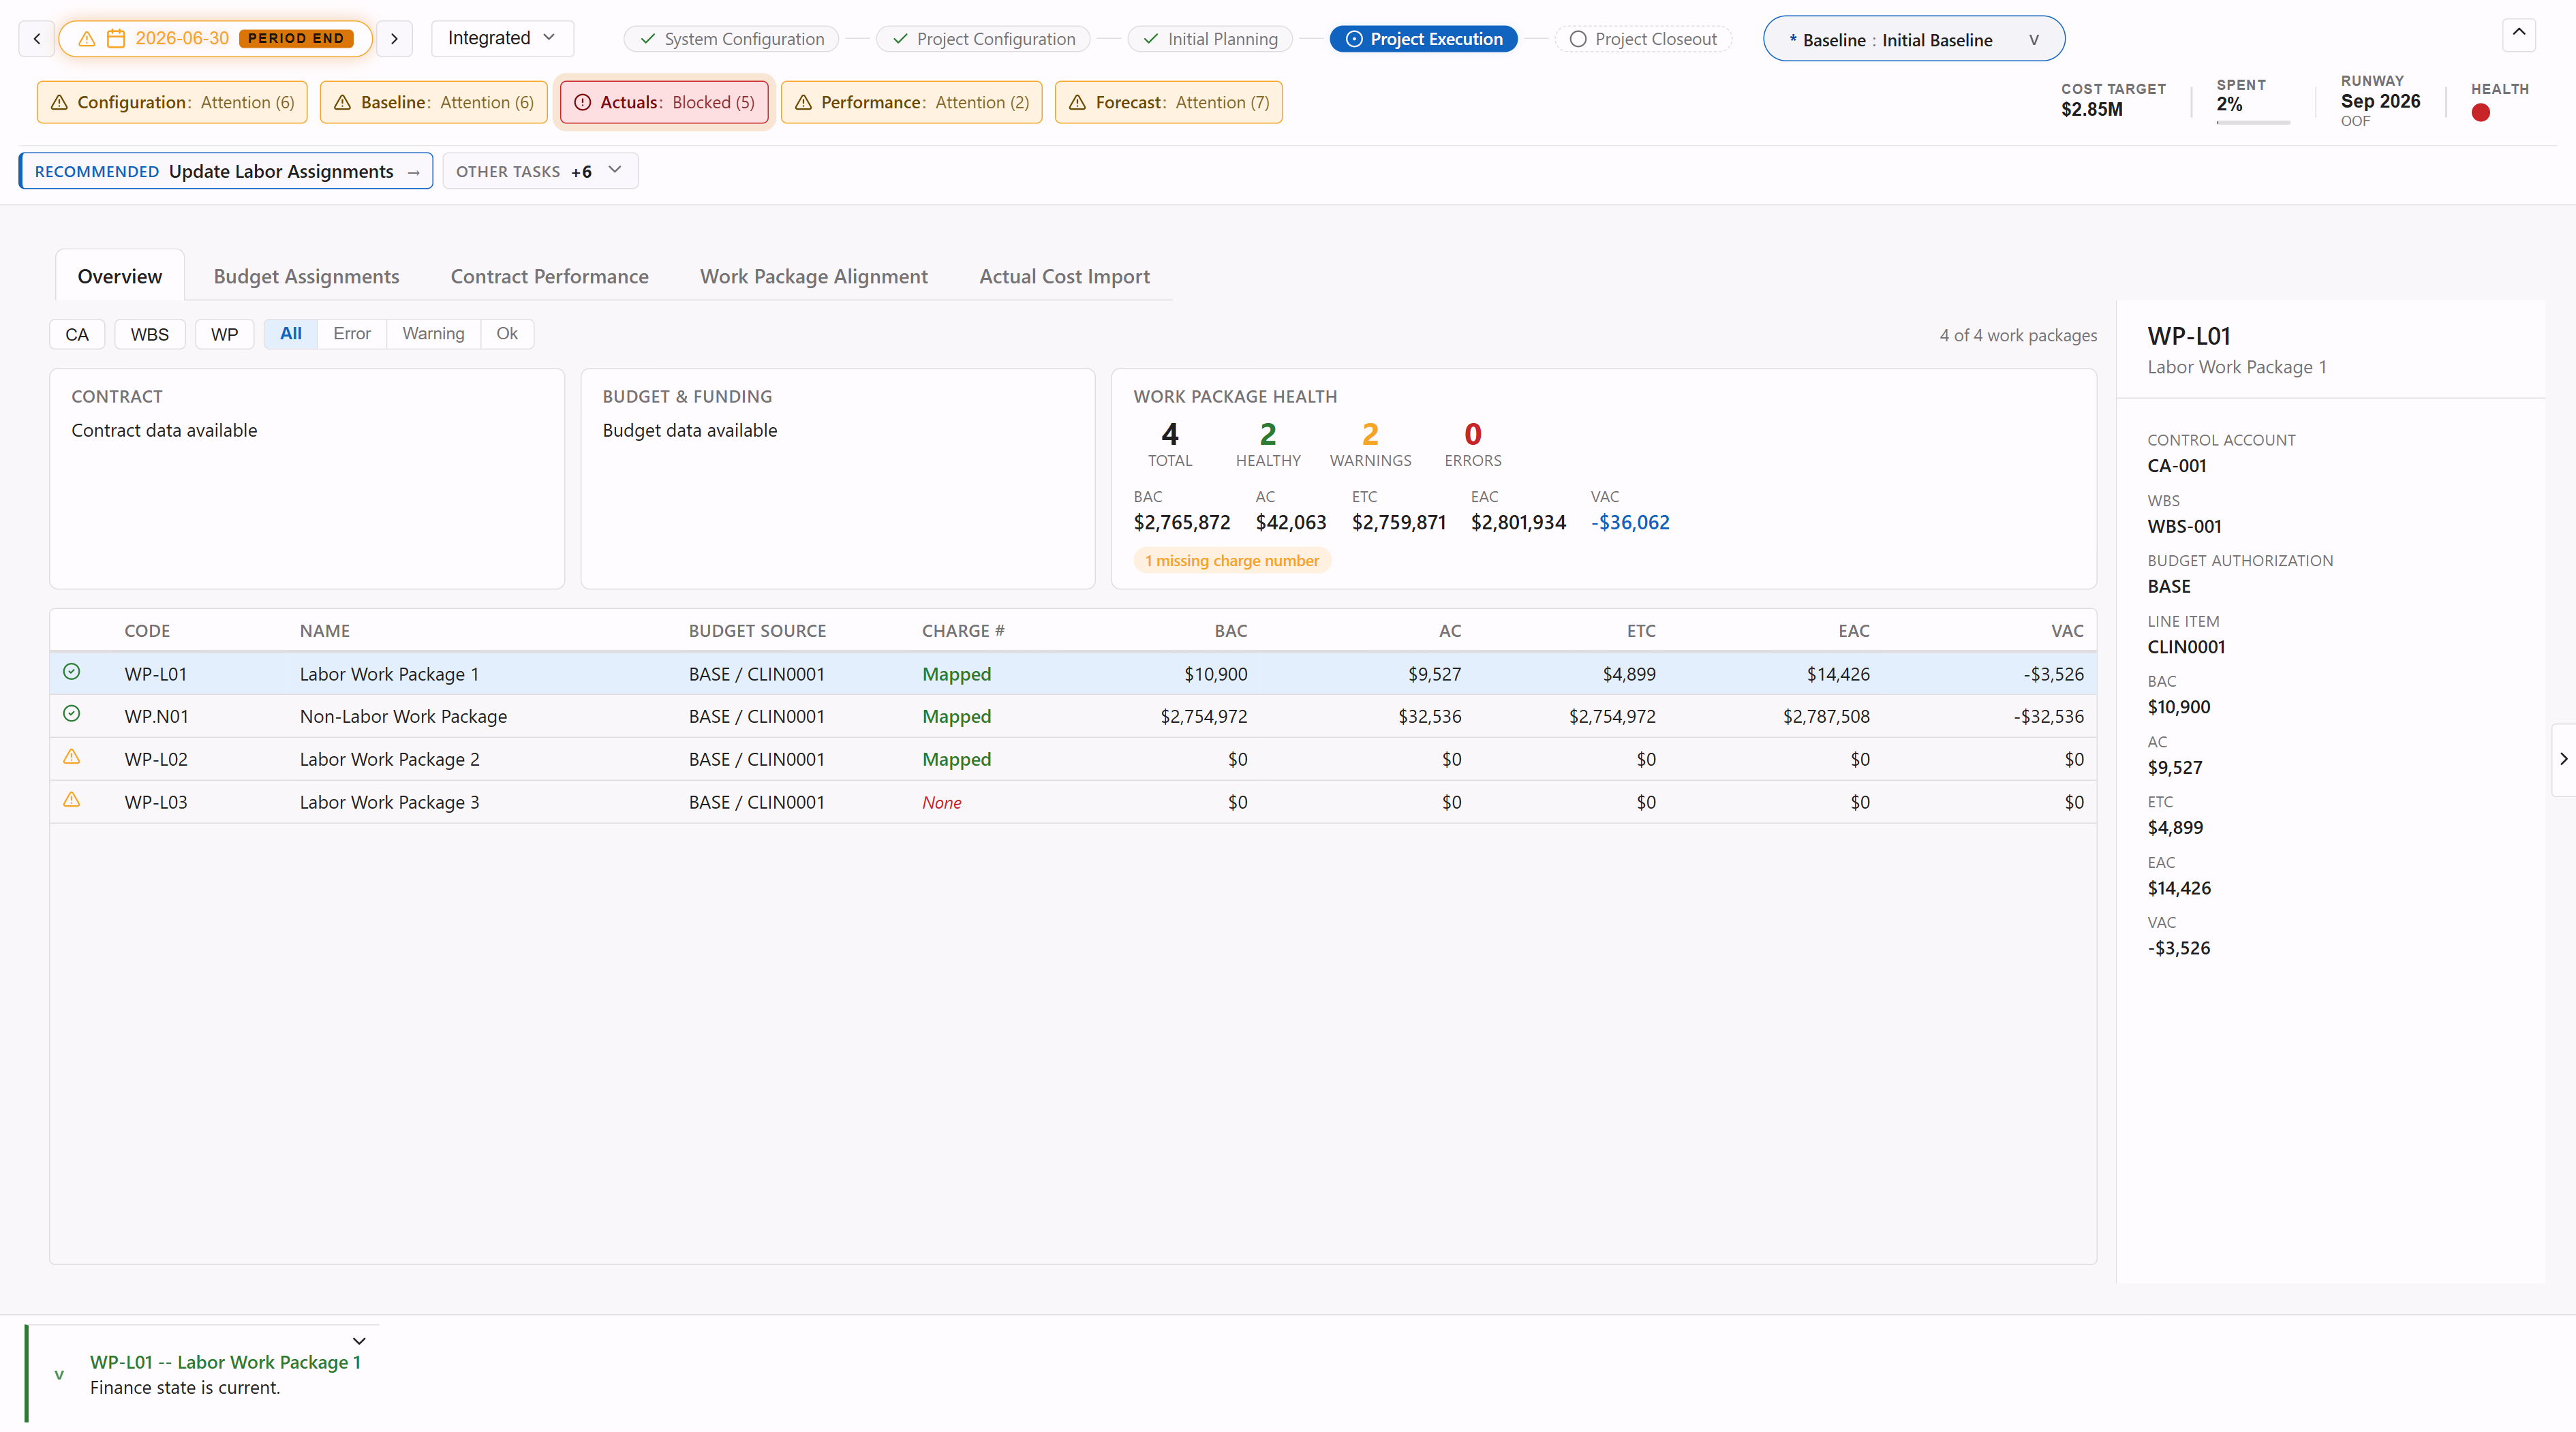Image resolution: width=2576 pixels, height=1432 pixels.
Task: Collapse bottom WP-L01 finance state notice
Action: click(359, 1341)
